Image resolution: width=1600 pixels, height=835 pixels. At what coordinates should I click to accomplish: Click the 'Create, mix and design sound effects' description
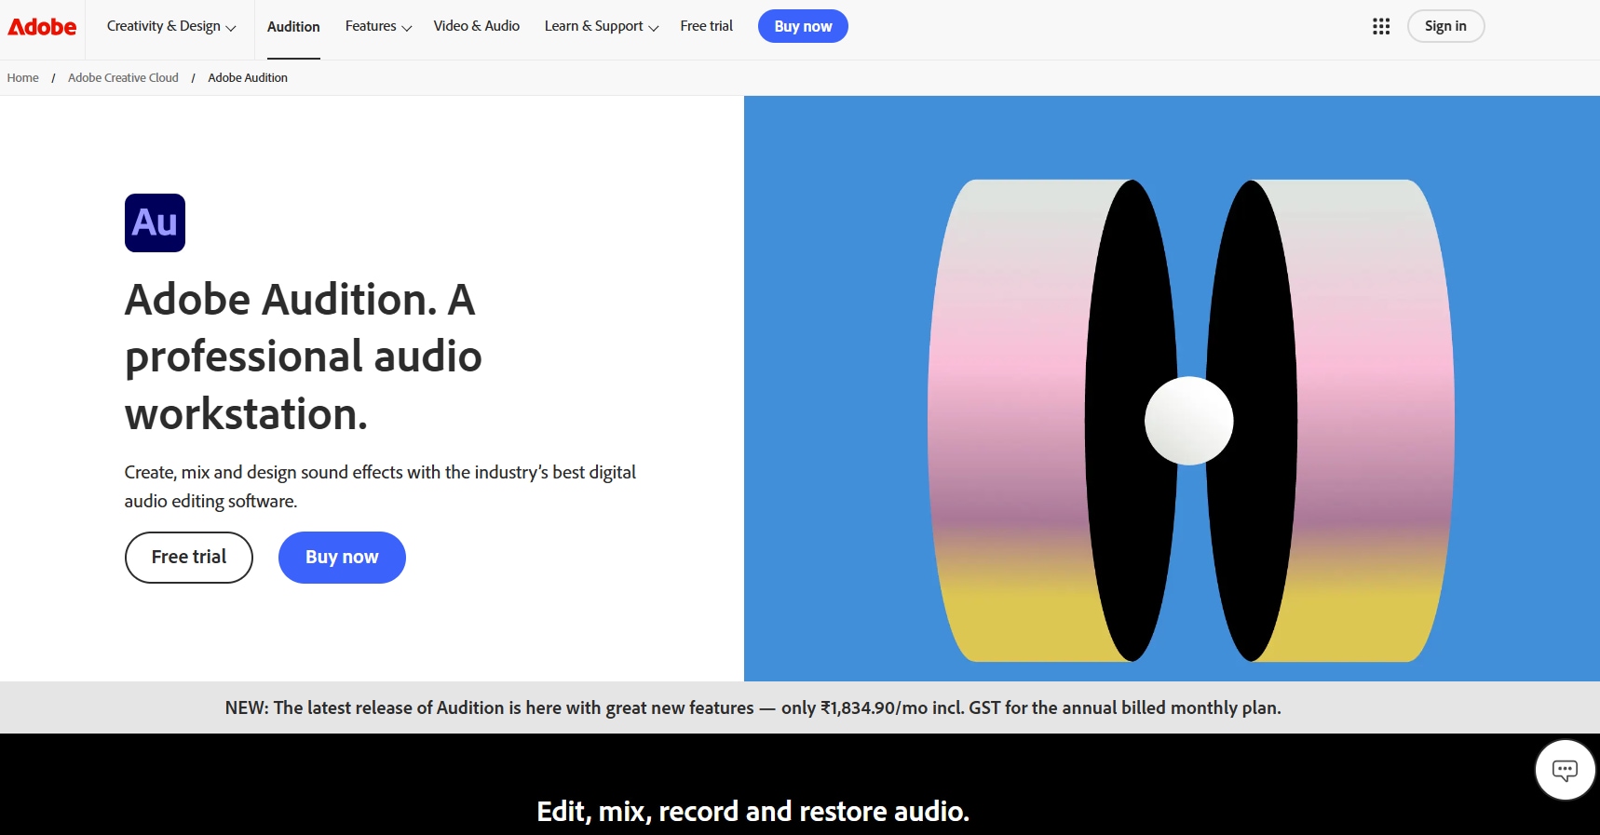pos(380,487)
